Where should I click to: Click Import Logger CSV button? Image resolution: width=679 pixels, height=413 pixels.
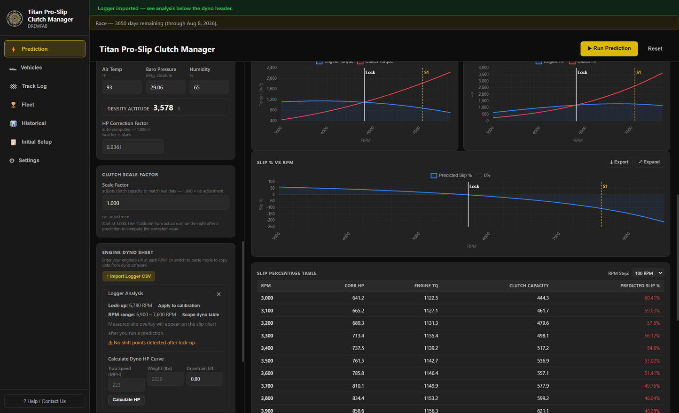(129, 276)
